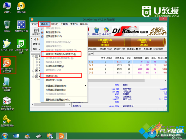Open the Windows安装器 desktop icon

coord(7,85)
